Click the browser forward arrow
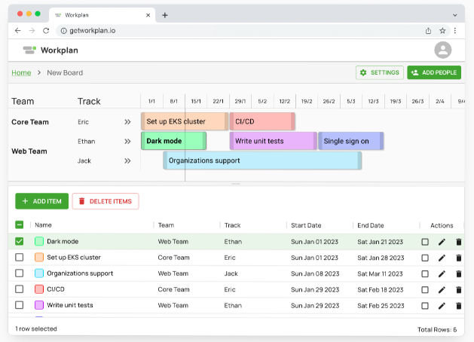 click(x=32, y=31)
